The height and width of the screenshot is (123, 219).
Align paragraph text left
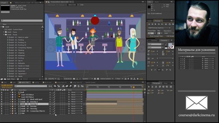pyautogui.click(x=149, y=87)
